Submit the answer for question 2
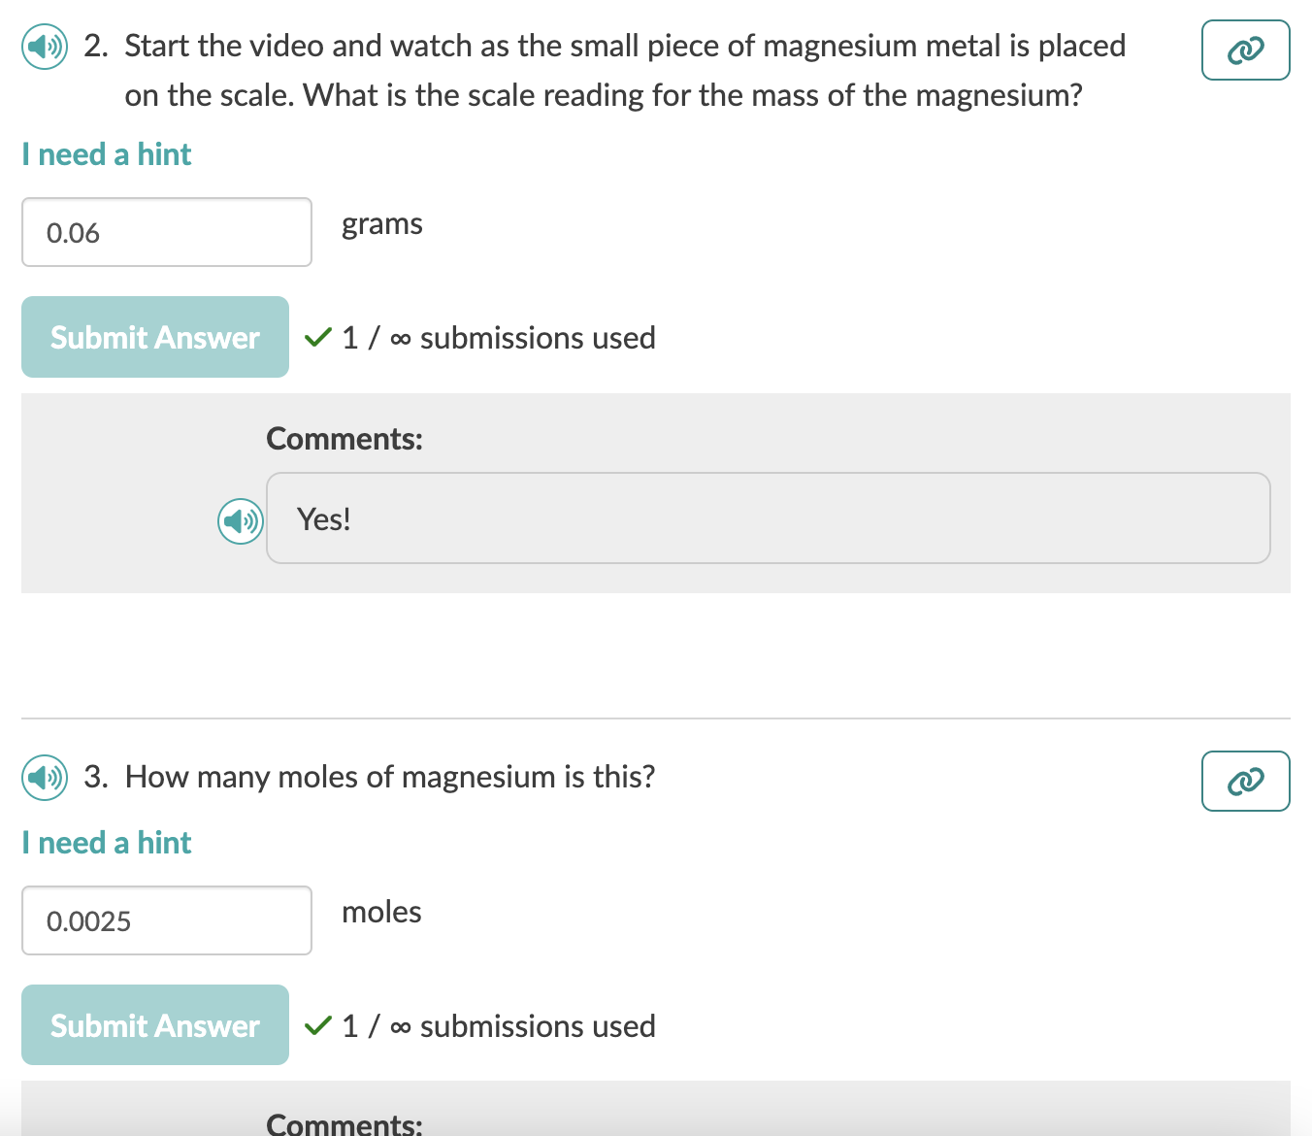 point(154,337)
